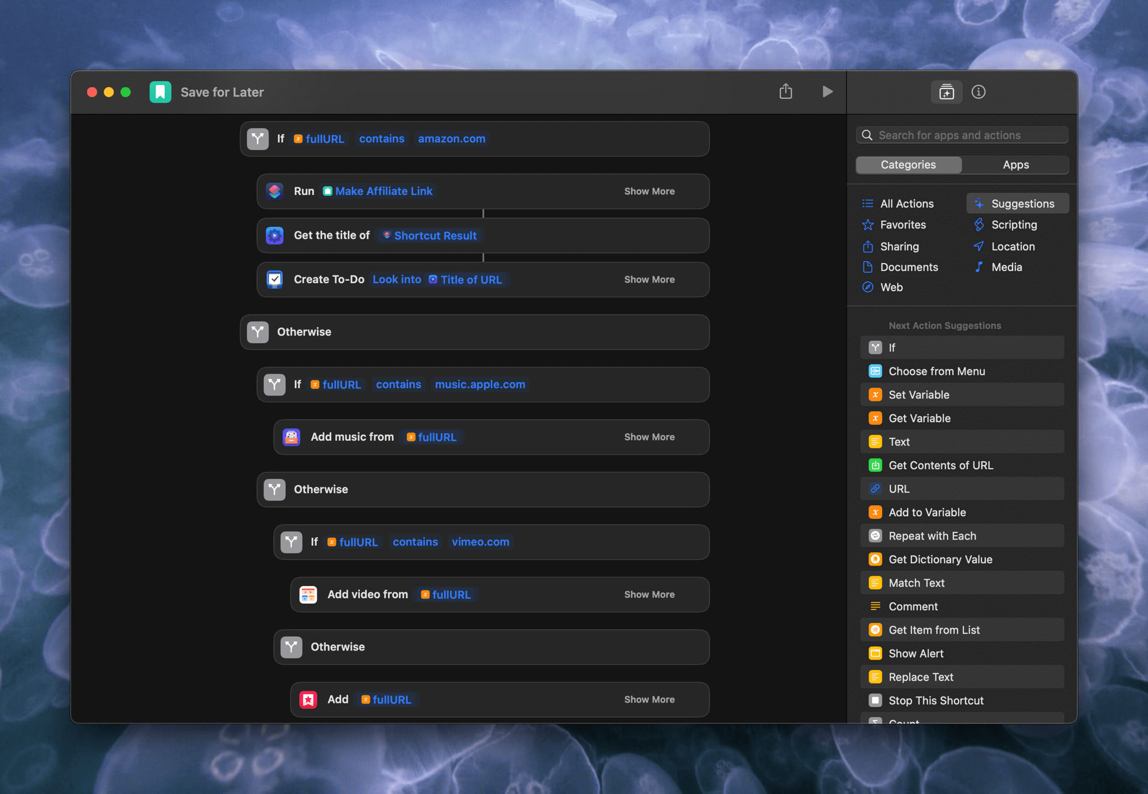Expand Show More on Add music from
Image resolution: width=1148 pixels, height=794 pixels.
tap(649, 437)
